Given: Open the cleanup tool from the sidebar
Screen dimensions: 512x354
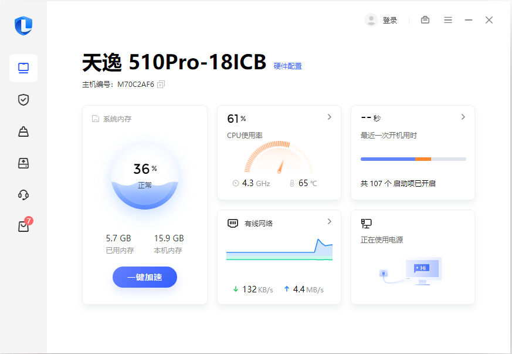Looking at the screenshot, I should (23, 132).
